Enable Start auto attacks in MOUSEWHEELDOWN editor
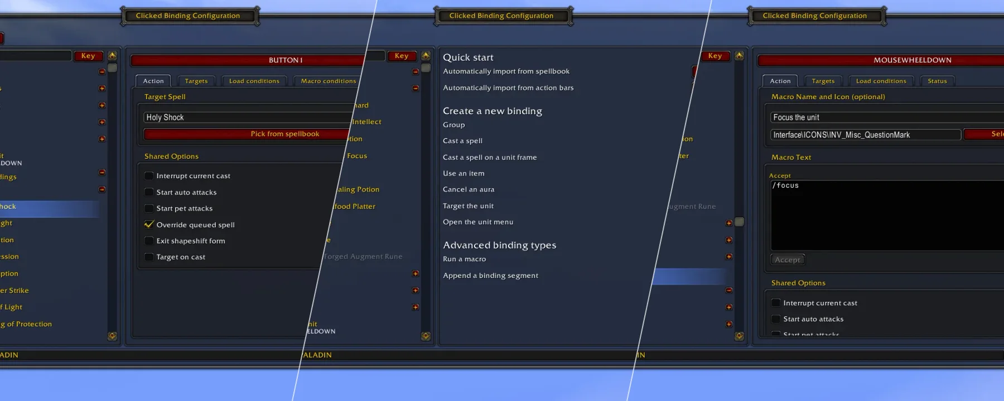Viewport: 1004px width, 401px height. 776,319
